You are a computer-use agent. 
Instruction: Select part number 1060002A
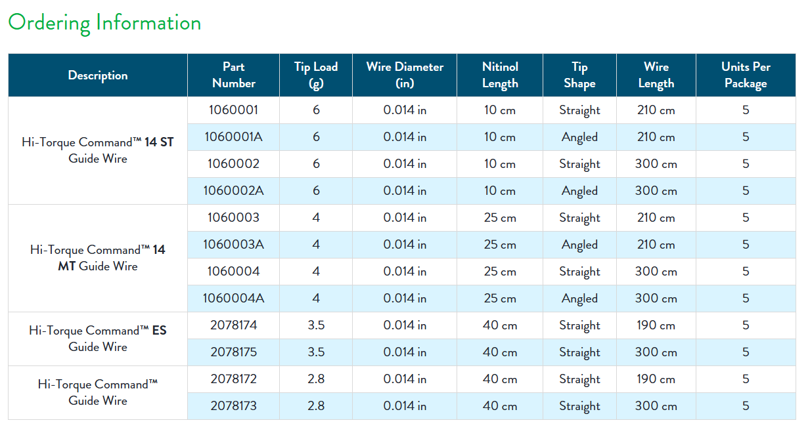(x=234, y=191)
